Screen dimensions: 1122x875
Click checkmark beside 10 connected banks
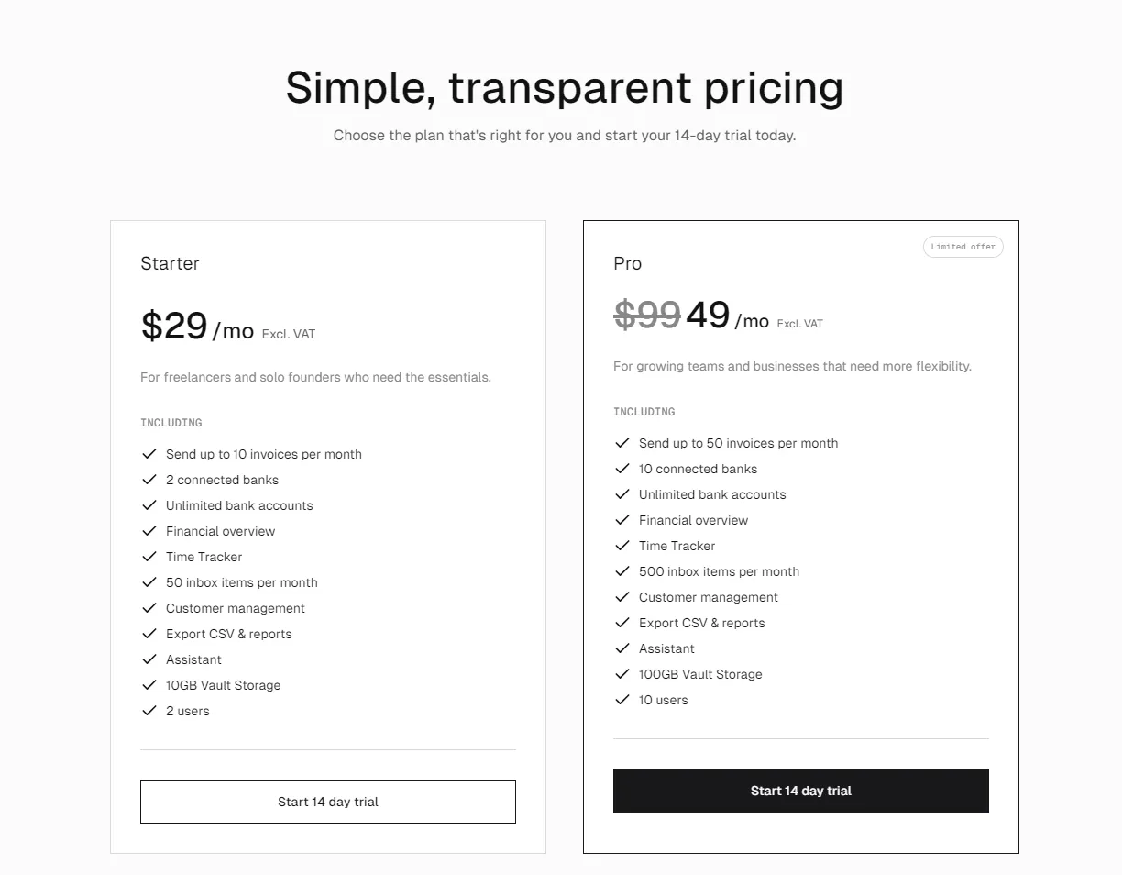tap(622, 469)
